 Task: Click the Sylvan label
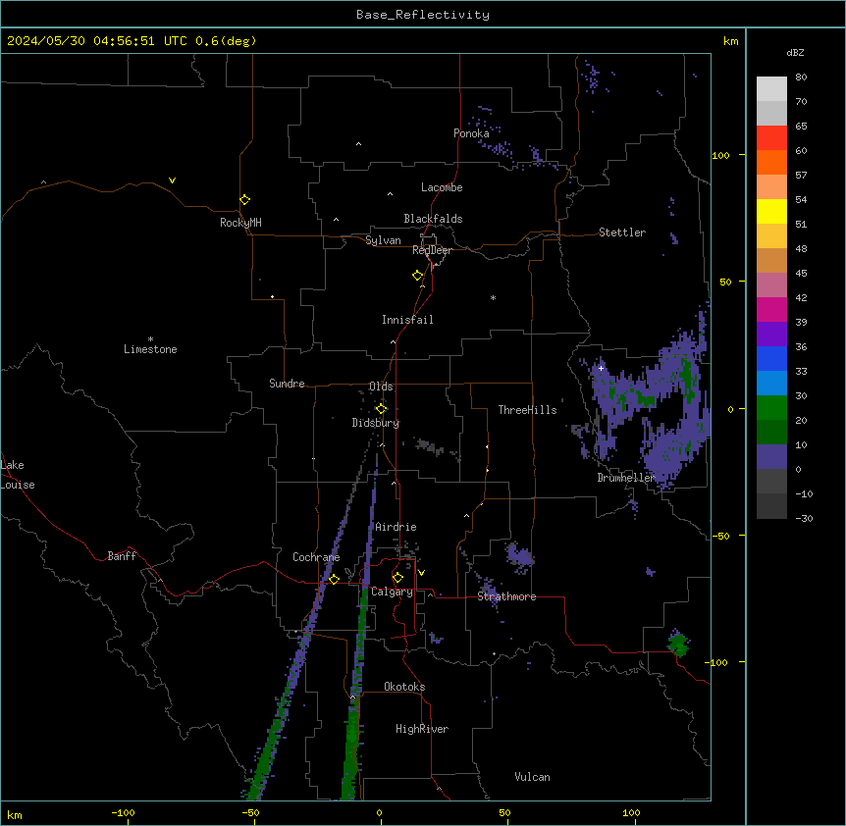[x=383, y=240]
